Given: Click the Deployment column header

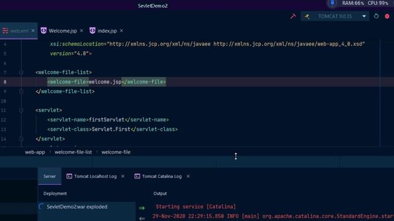Looking at the screenshot, I should [x=55, y=193].
